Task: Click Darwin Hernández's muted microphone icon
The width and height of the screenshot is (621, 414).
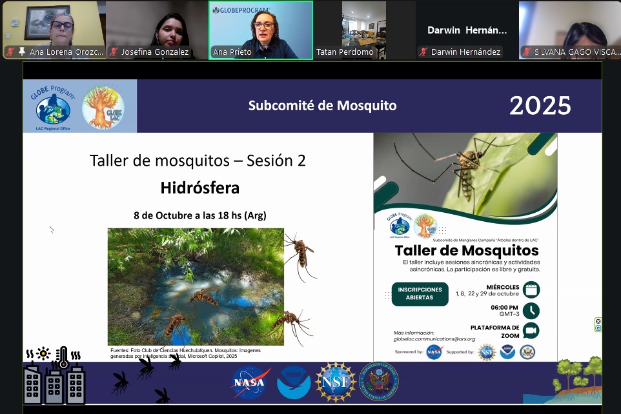Action: [423, 52]
